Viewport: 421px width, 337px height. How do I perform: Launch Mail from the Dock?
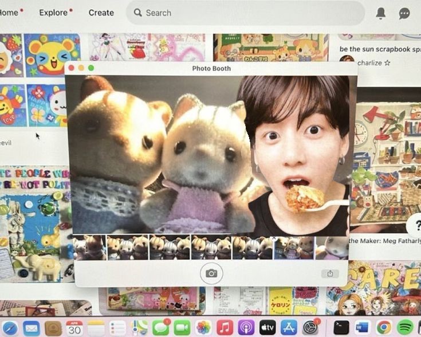click(32, 328)
